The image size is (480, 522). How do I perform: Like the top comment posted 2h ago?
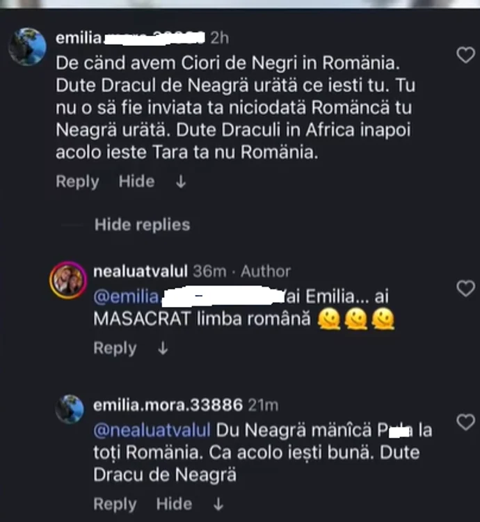[x=463, y=54]
